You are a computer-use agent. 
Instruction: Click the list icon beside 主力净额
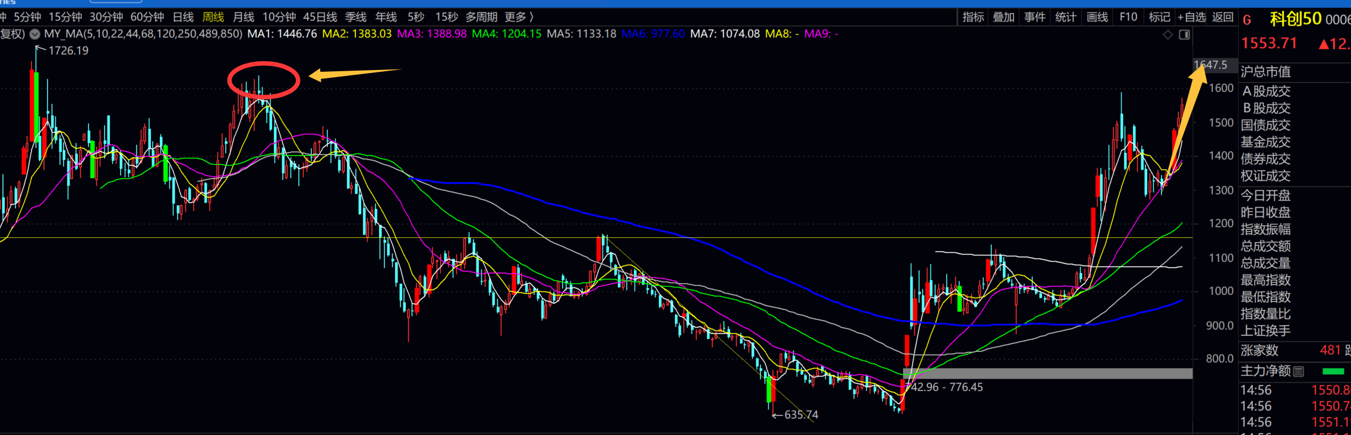pyautogui.click(x=1299, y=372)
